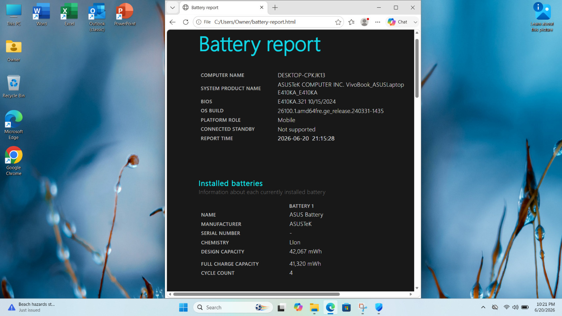Add this page to favorites with the star
This screenshot has height=316, width=562.
tap(338, 22)
